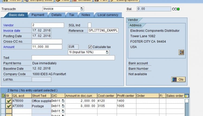Open the Details tab
The height and width of the screenshot is (116, 203).
[x=57, y=15]
